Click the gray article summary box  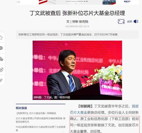(x=77, y=34)
